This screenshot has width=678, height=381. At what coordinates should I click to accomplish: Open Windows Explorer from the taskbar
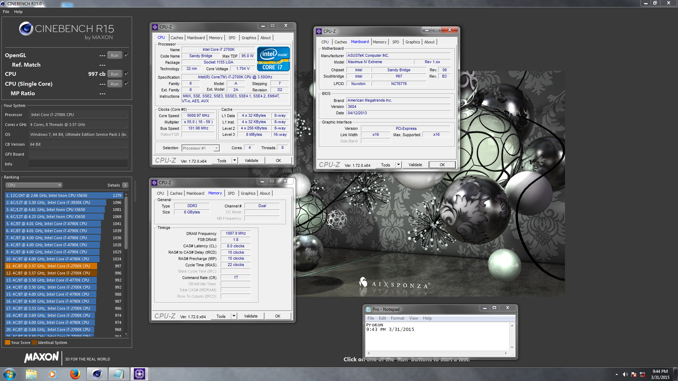31,374
